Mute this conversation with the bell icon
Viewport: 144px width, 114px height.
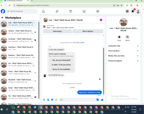tap(119, 37)
